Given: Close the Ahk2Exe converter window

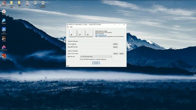Looking at the screenshot, I should 124,25.
